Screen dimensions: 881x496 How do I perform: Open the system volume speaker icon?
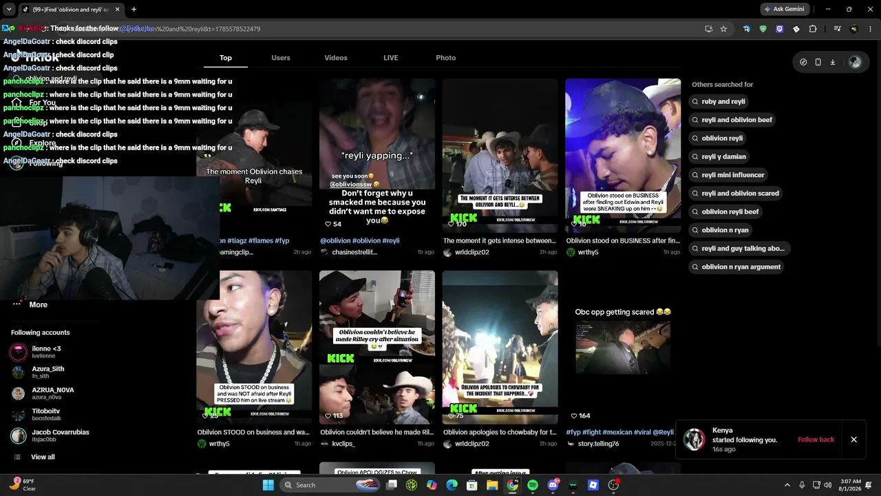tap(827, 485)
